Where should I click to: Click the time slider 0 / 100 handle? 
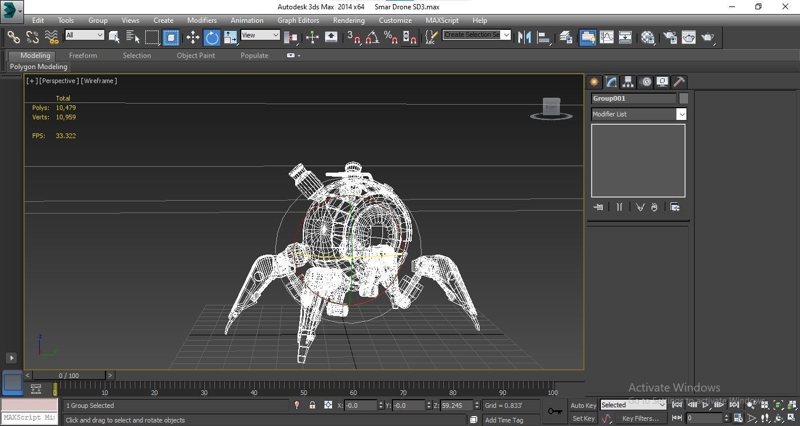pos(69,376)
